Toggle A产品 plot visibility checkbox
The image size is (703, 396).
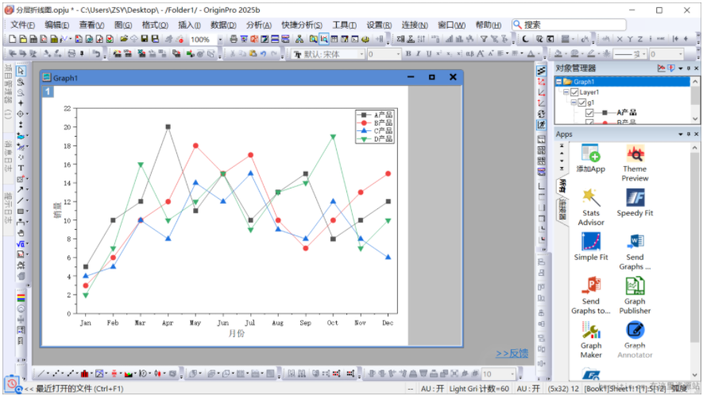click(589, 113)
